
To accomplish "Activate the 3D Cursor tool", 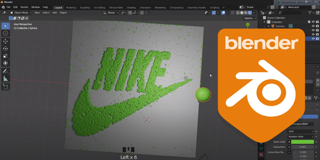I will [5, 33].
